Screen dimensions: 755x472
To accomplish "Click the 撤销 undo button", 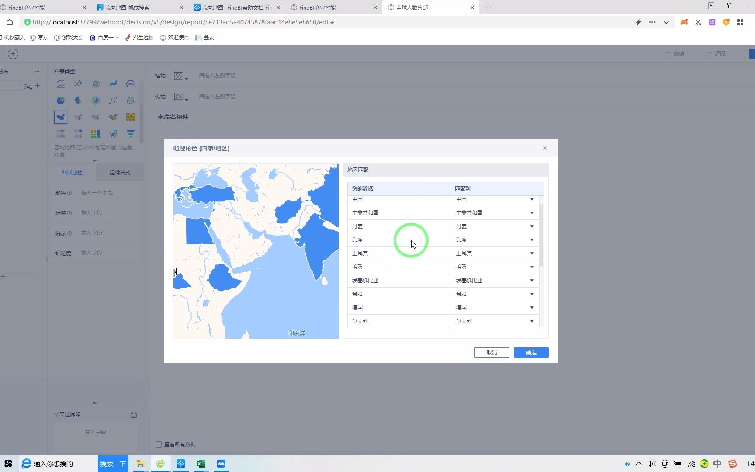I will [675, 54].
